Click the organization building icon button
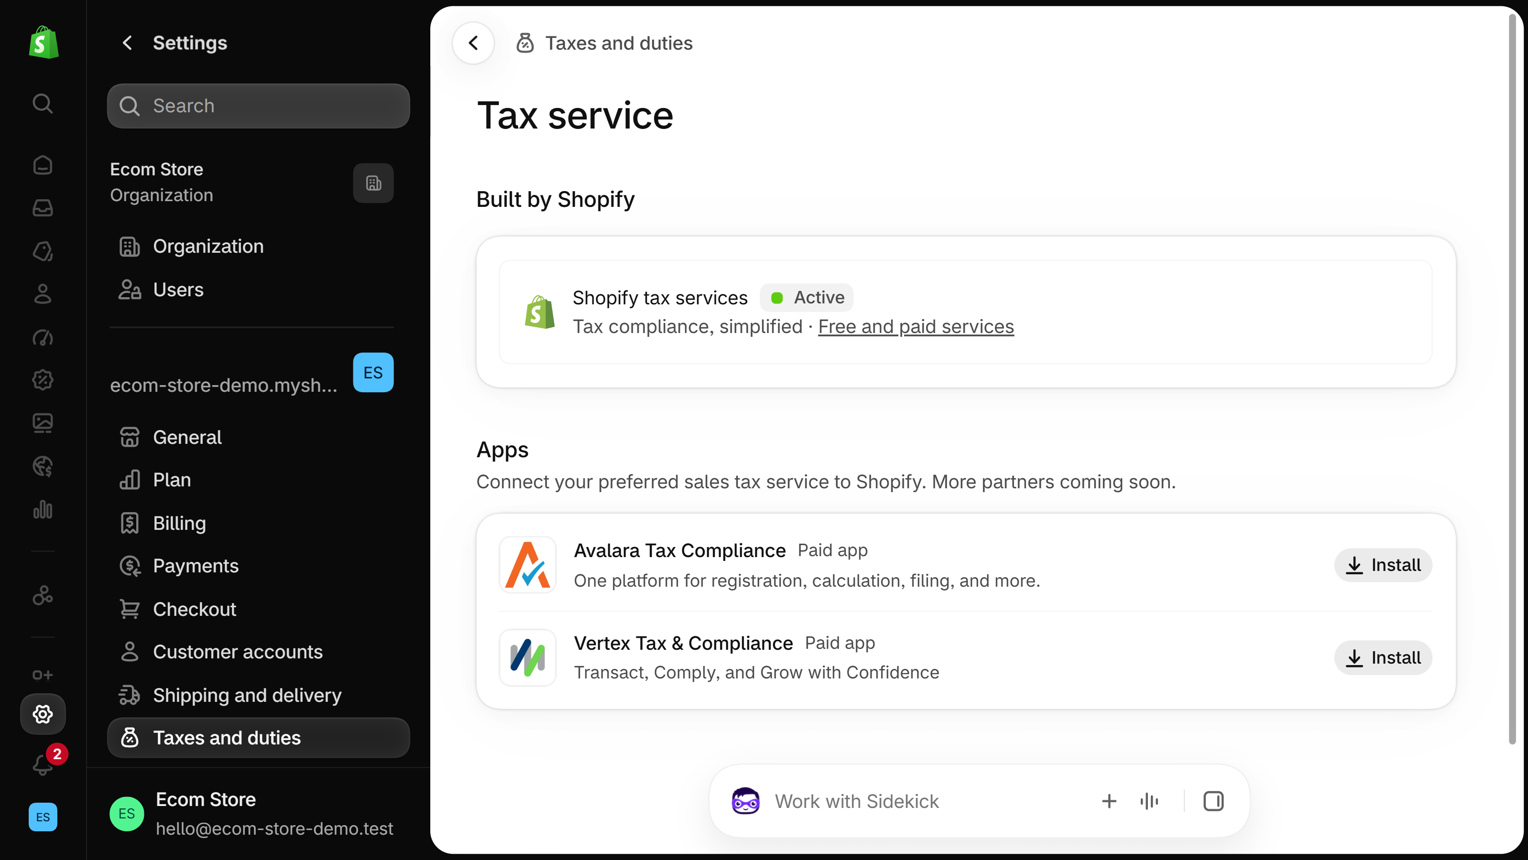 (373, 183)
